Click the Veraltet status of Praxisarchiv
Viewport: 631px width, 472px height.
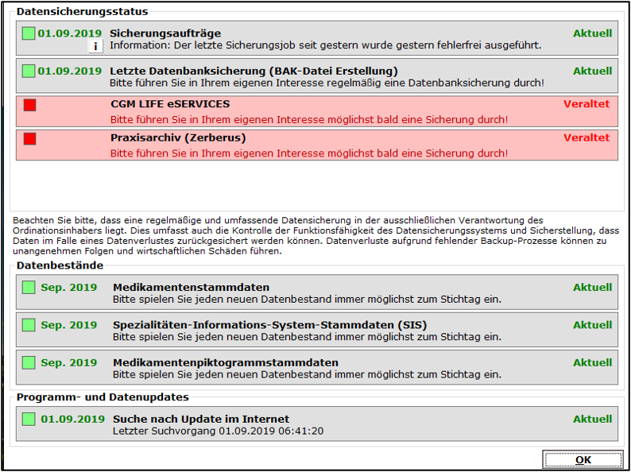tap(586, 137)
